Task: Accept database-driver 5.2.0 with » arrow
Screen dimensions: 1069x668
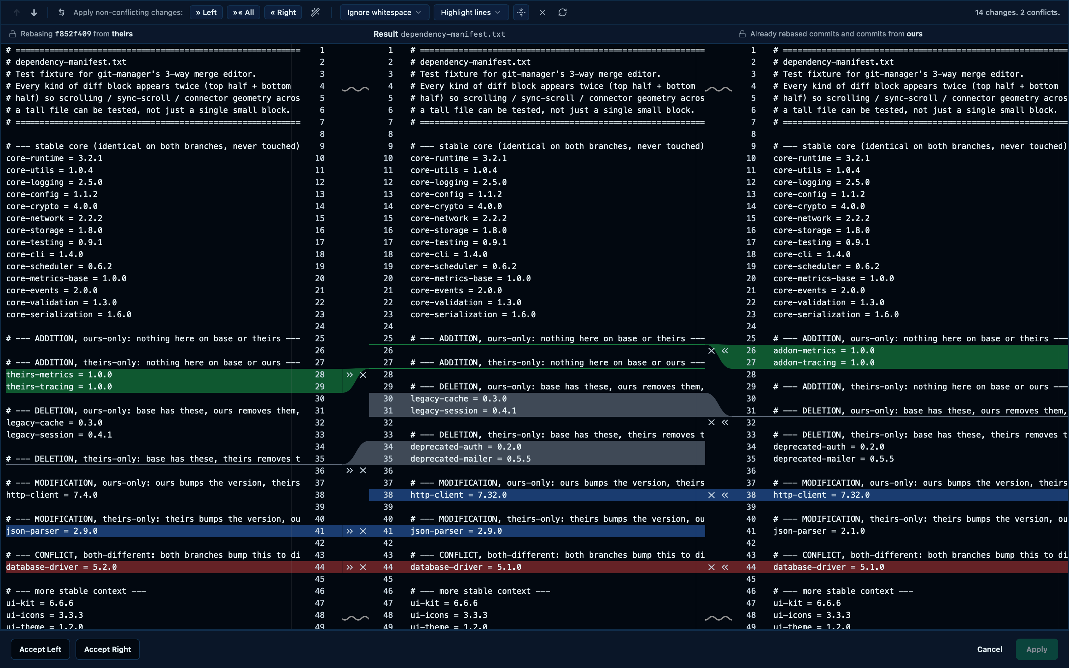Action: click(x=349, y=567)
